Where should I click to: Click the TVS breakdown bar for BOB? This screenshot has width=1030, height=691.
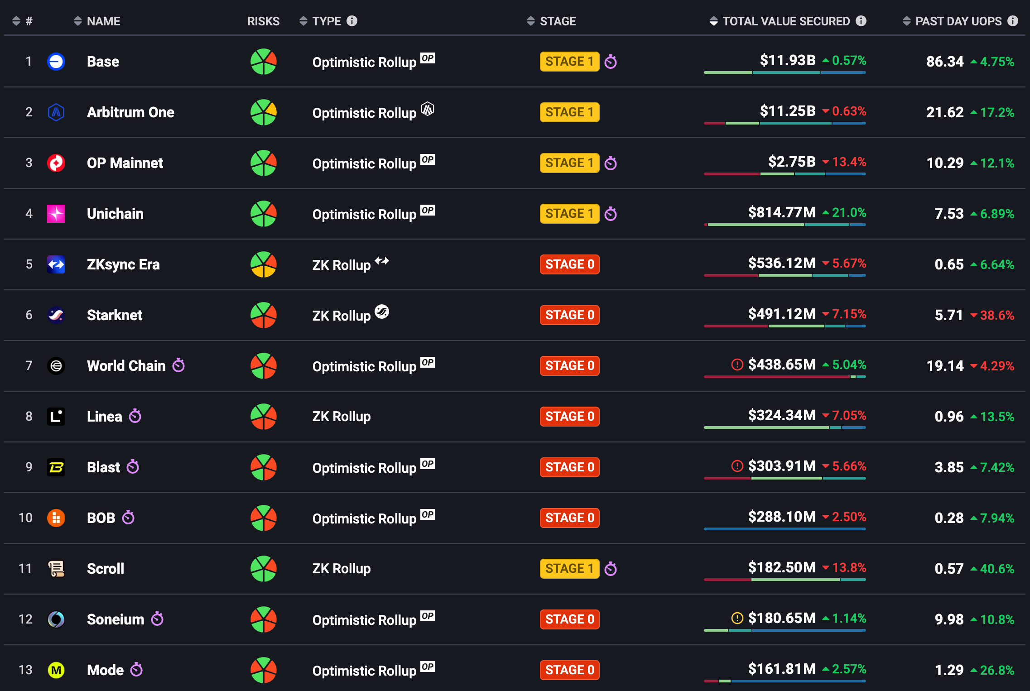click(785, 529)
